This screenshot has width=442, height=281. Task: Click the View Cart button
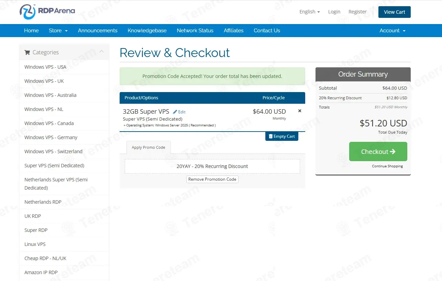point(395,12)
